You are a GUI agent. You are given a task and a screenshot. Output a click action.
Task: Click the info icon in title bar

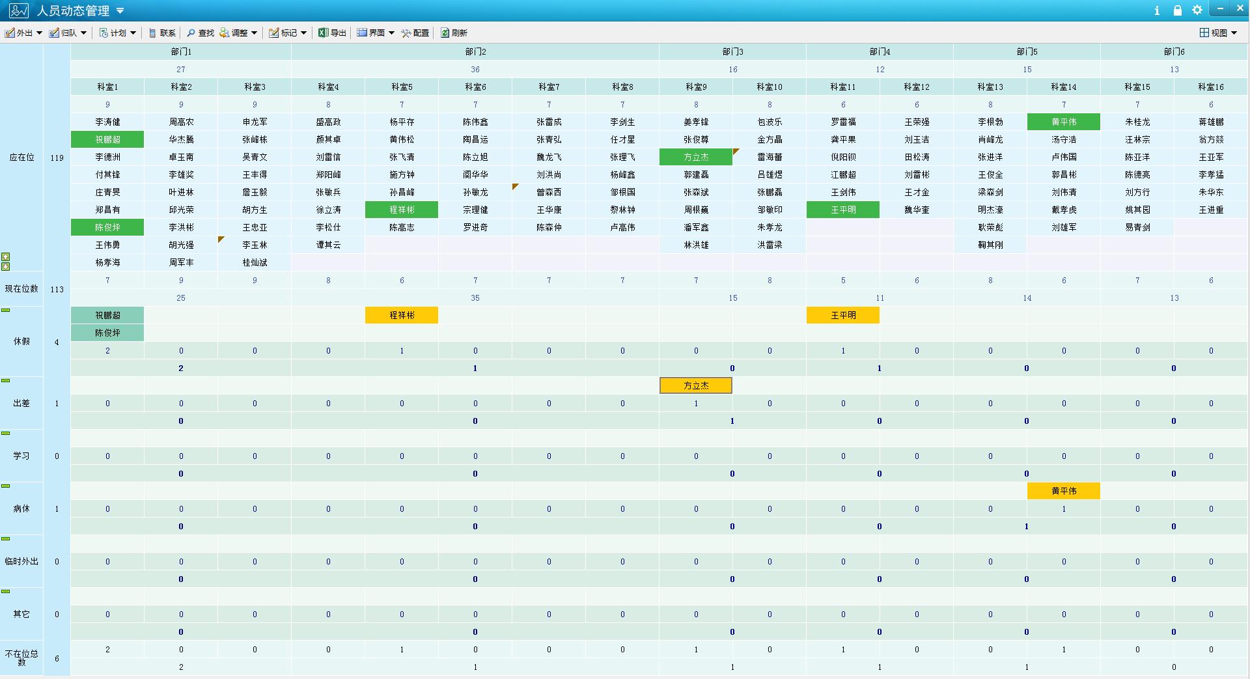pos(1157,10)
